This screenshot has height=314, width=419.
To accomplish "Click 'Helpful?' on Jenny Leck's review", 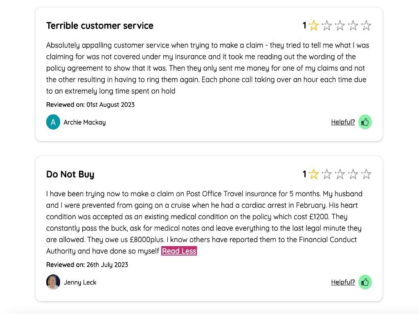I will pos(343,282).
